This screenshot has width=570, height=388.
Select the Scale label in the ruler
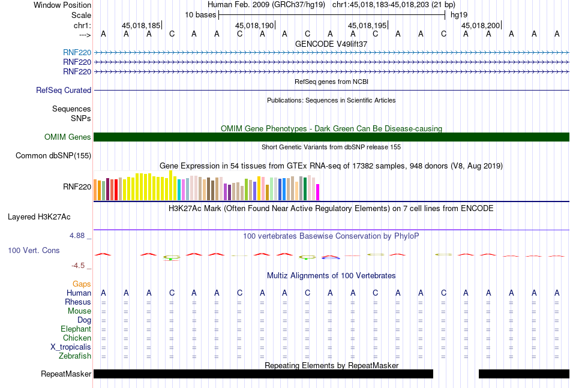pos(81,15)
